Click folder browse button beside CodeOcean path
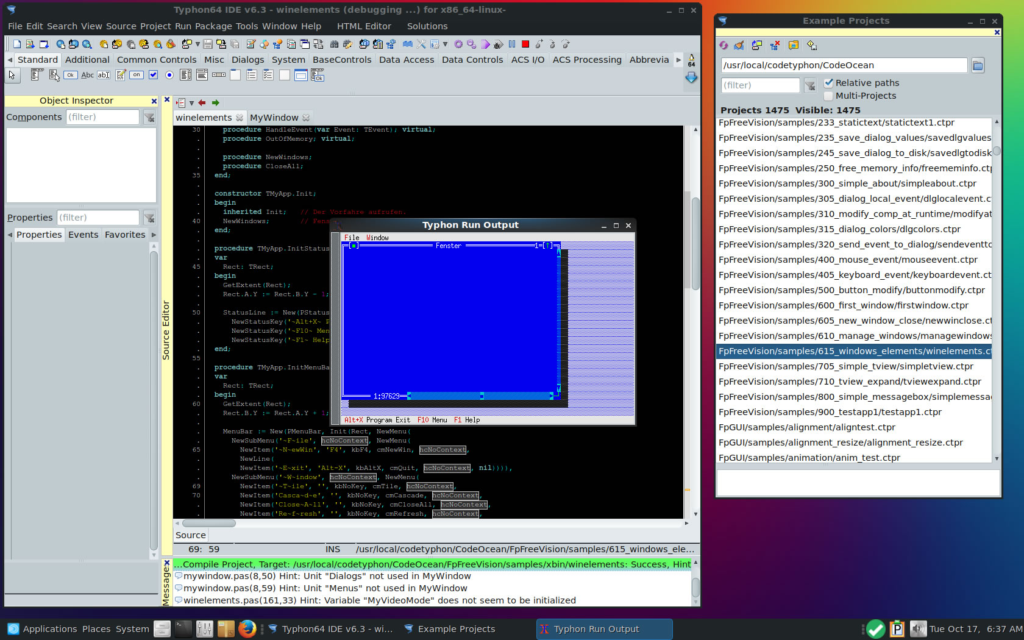Screen dimensions: 1024x640 click(978, 65)
